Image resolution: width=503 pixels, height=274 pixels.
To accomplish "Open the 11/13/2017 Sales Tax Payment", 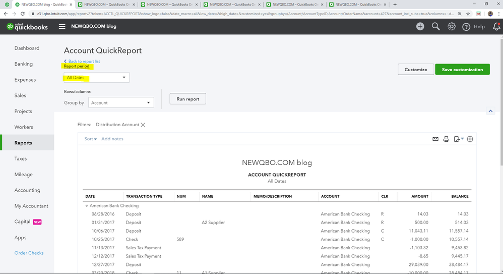I will pyautogui.click(x=277, y=248).
